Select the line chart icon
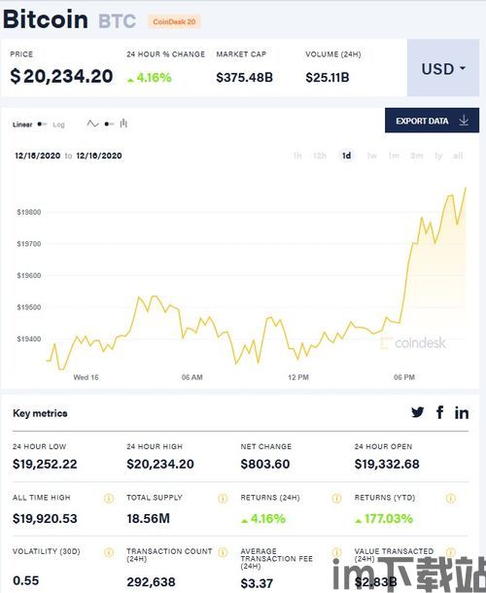Screen dimensions: 486x593 coord(92,123)
